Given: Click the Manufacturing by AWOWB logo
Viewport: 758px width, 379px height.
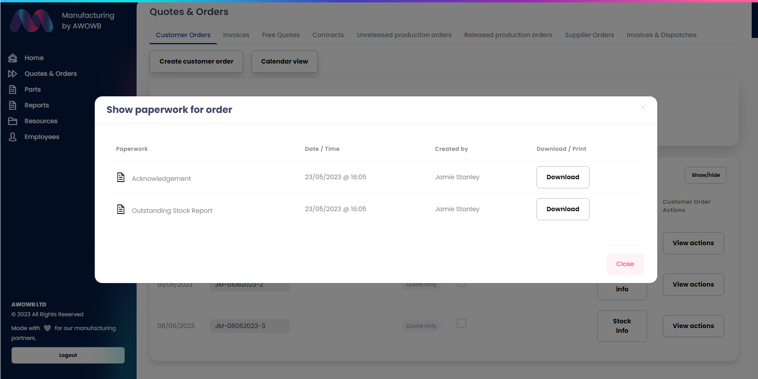Looking at the screenshot, I should [32, 21].
